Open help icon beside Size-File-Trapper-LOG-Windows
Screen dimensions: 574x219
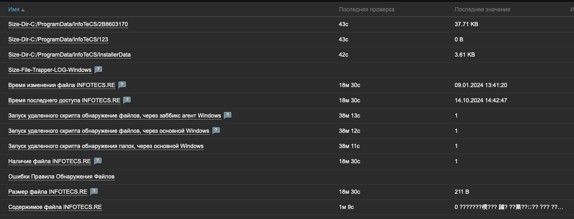(98, 70)
